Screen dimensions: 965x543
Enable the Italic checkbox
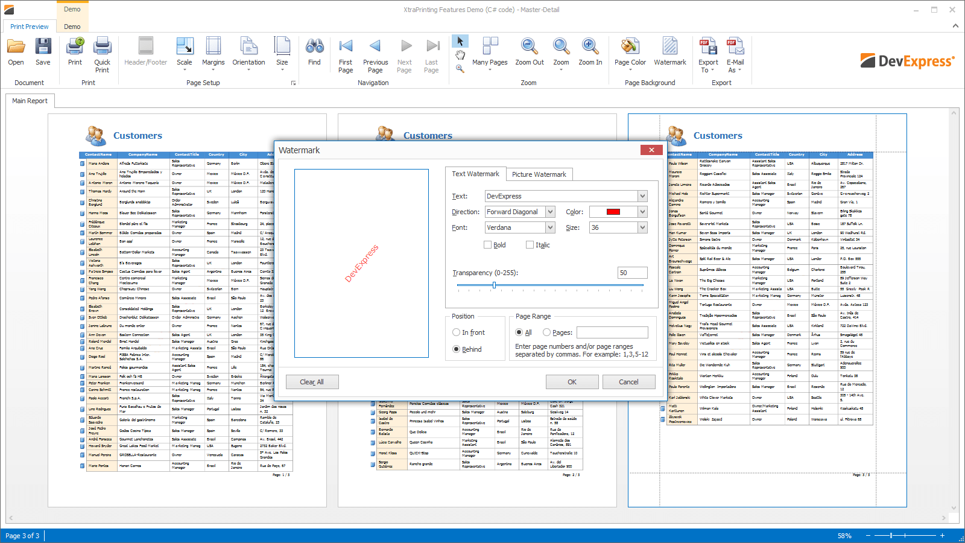coord(530,245)
